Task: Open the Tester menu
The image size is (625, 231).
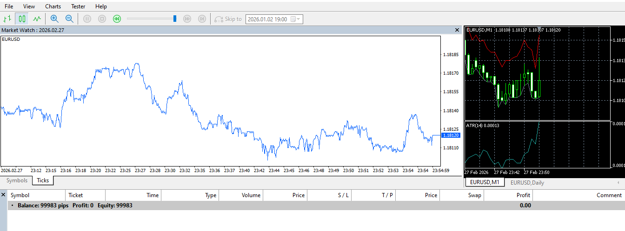Action: (78, 6)
